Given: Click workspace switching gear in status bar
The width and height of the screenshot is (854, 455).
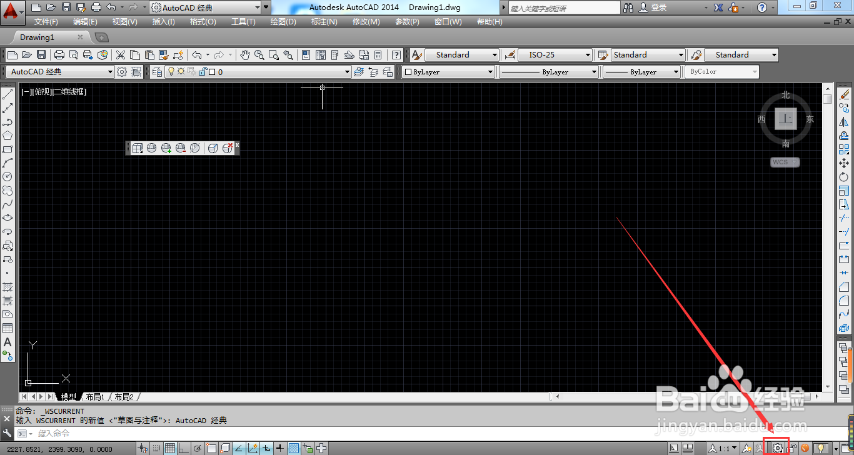Looking at the screenshot, I should point(778,448).
